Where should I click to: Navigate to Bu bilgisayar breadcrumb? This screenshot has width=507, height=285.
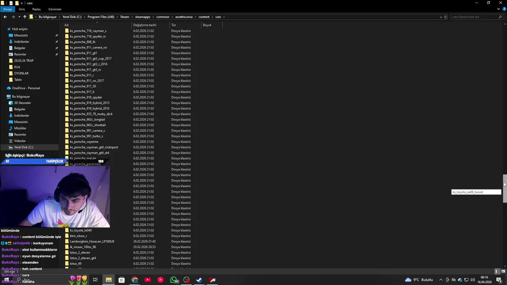coord(48,17)
